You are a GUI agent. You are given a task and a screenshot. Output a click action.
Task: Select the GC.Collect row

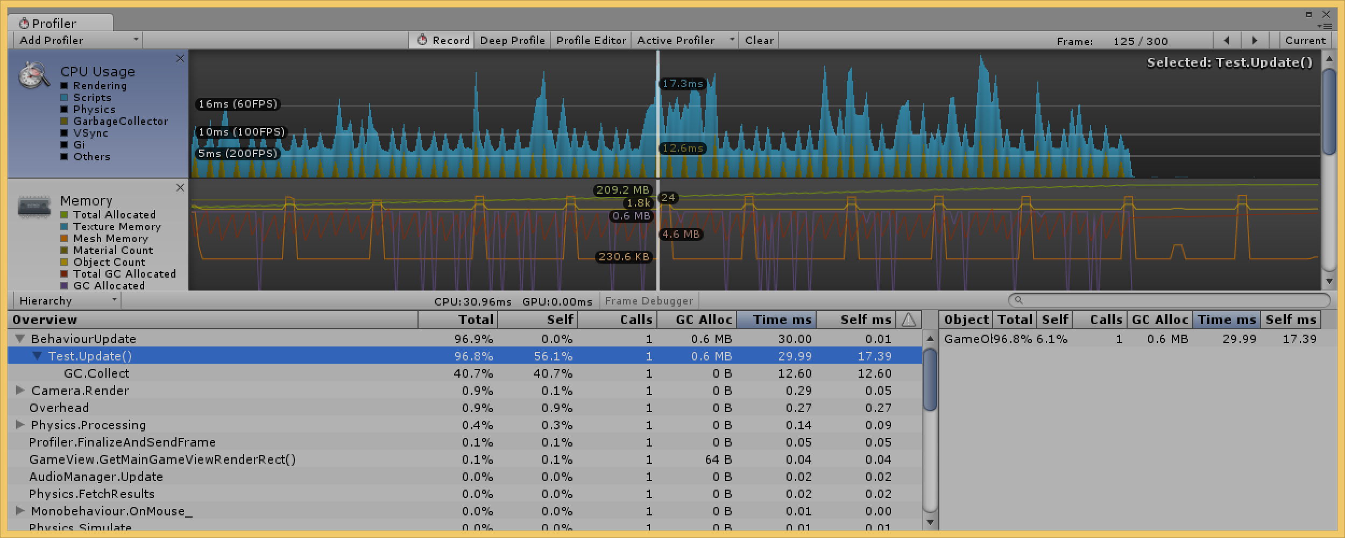(465, 373)
